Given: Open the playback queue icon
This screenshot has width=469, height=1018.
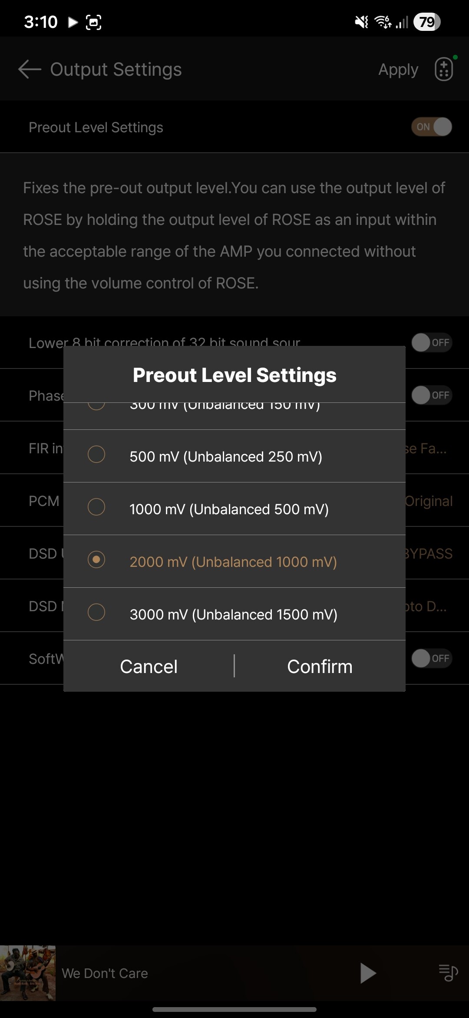Looking at the screenshot, I should 448,973.
